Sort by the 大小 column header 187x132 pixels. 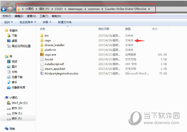pyautogui.click(x=155, y=29)
